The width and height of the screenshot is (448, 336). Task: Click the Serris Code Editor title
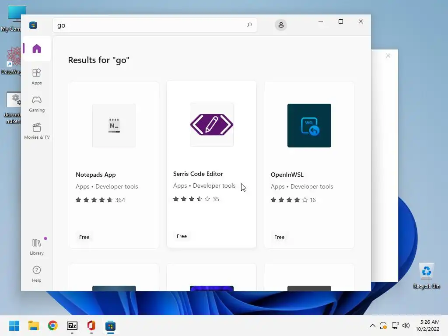coord(198,174)
